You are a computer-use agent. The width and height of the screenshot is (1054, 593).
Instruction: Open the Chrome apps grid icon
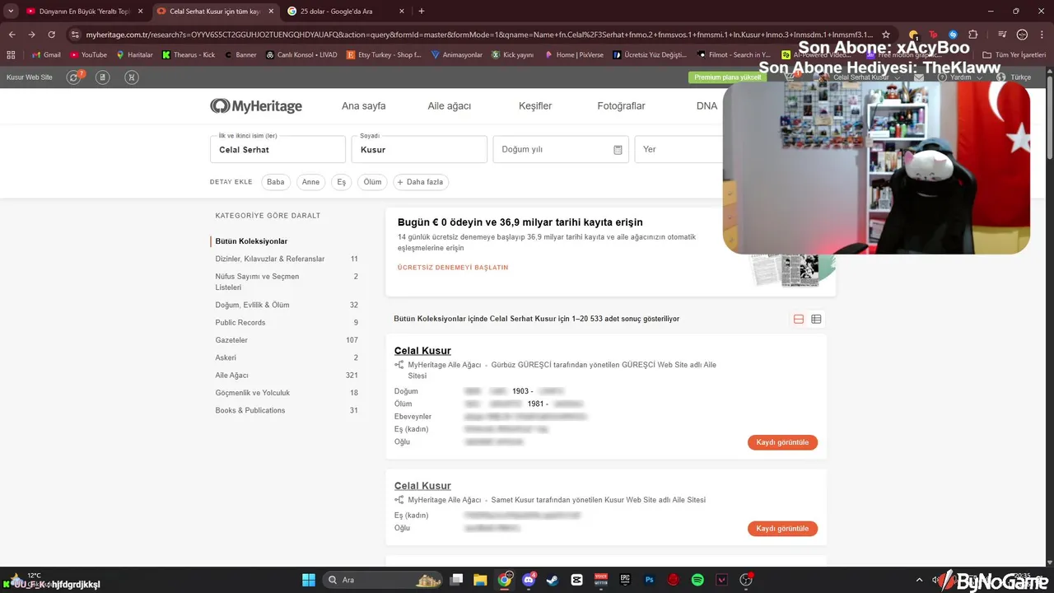11,55
